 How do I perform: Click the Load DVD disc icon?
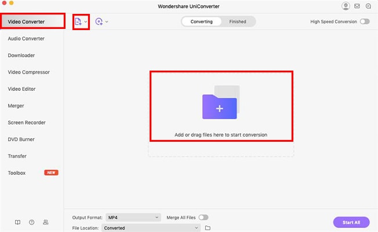click(x=99, y=21)
